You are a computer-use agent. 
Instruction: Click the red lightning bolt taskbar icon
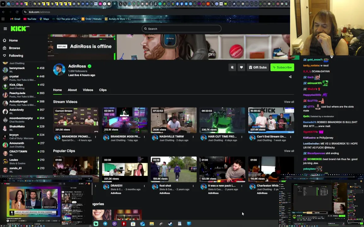124,224
